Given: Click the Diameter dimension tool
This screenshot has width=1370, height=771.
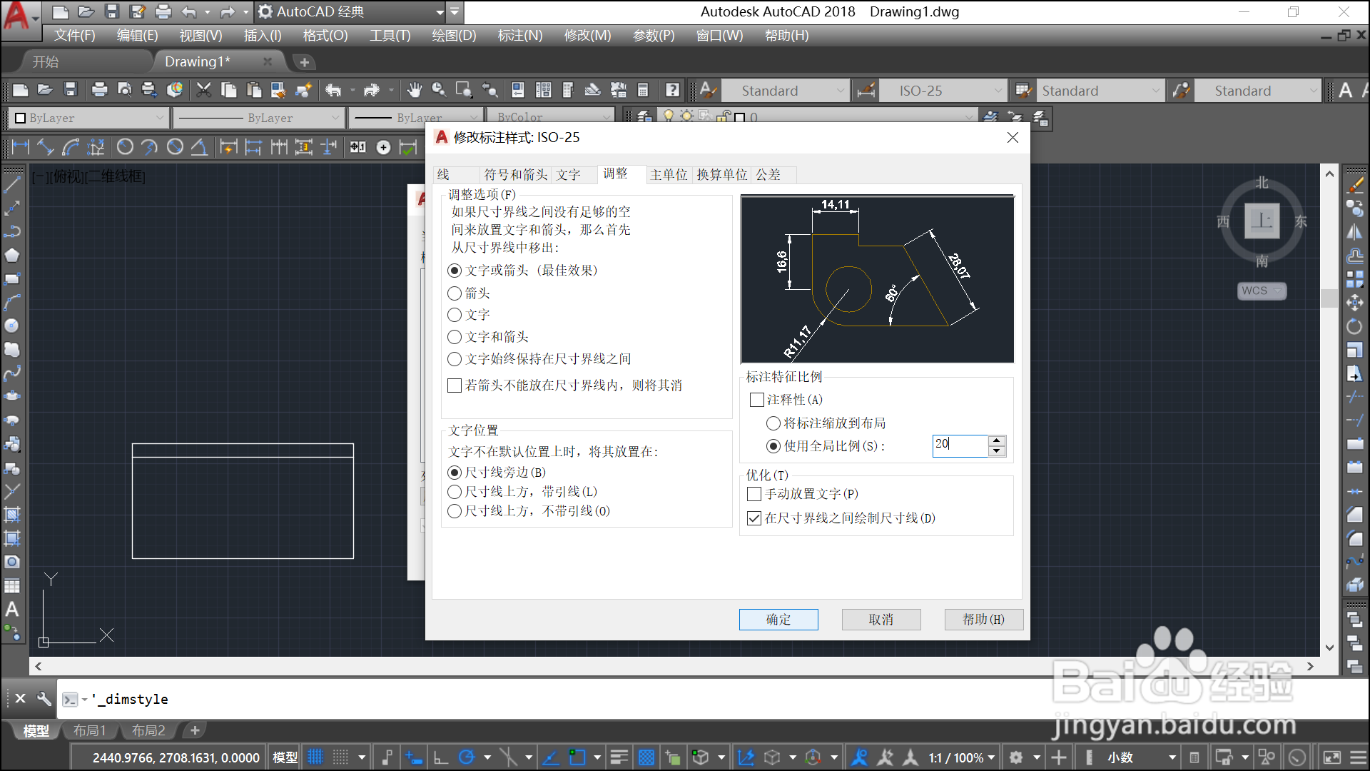Looking at the screenshot, I should [x=175, y=147].
